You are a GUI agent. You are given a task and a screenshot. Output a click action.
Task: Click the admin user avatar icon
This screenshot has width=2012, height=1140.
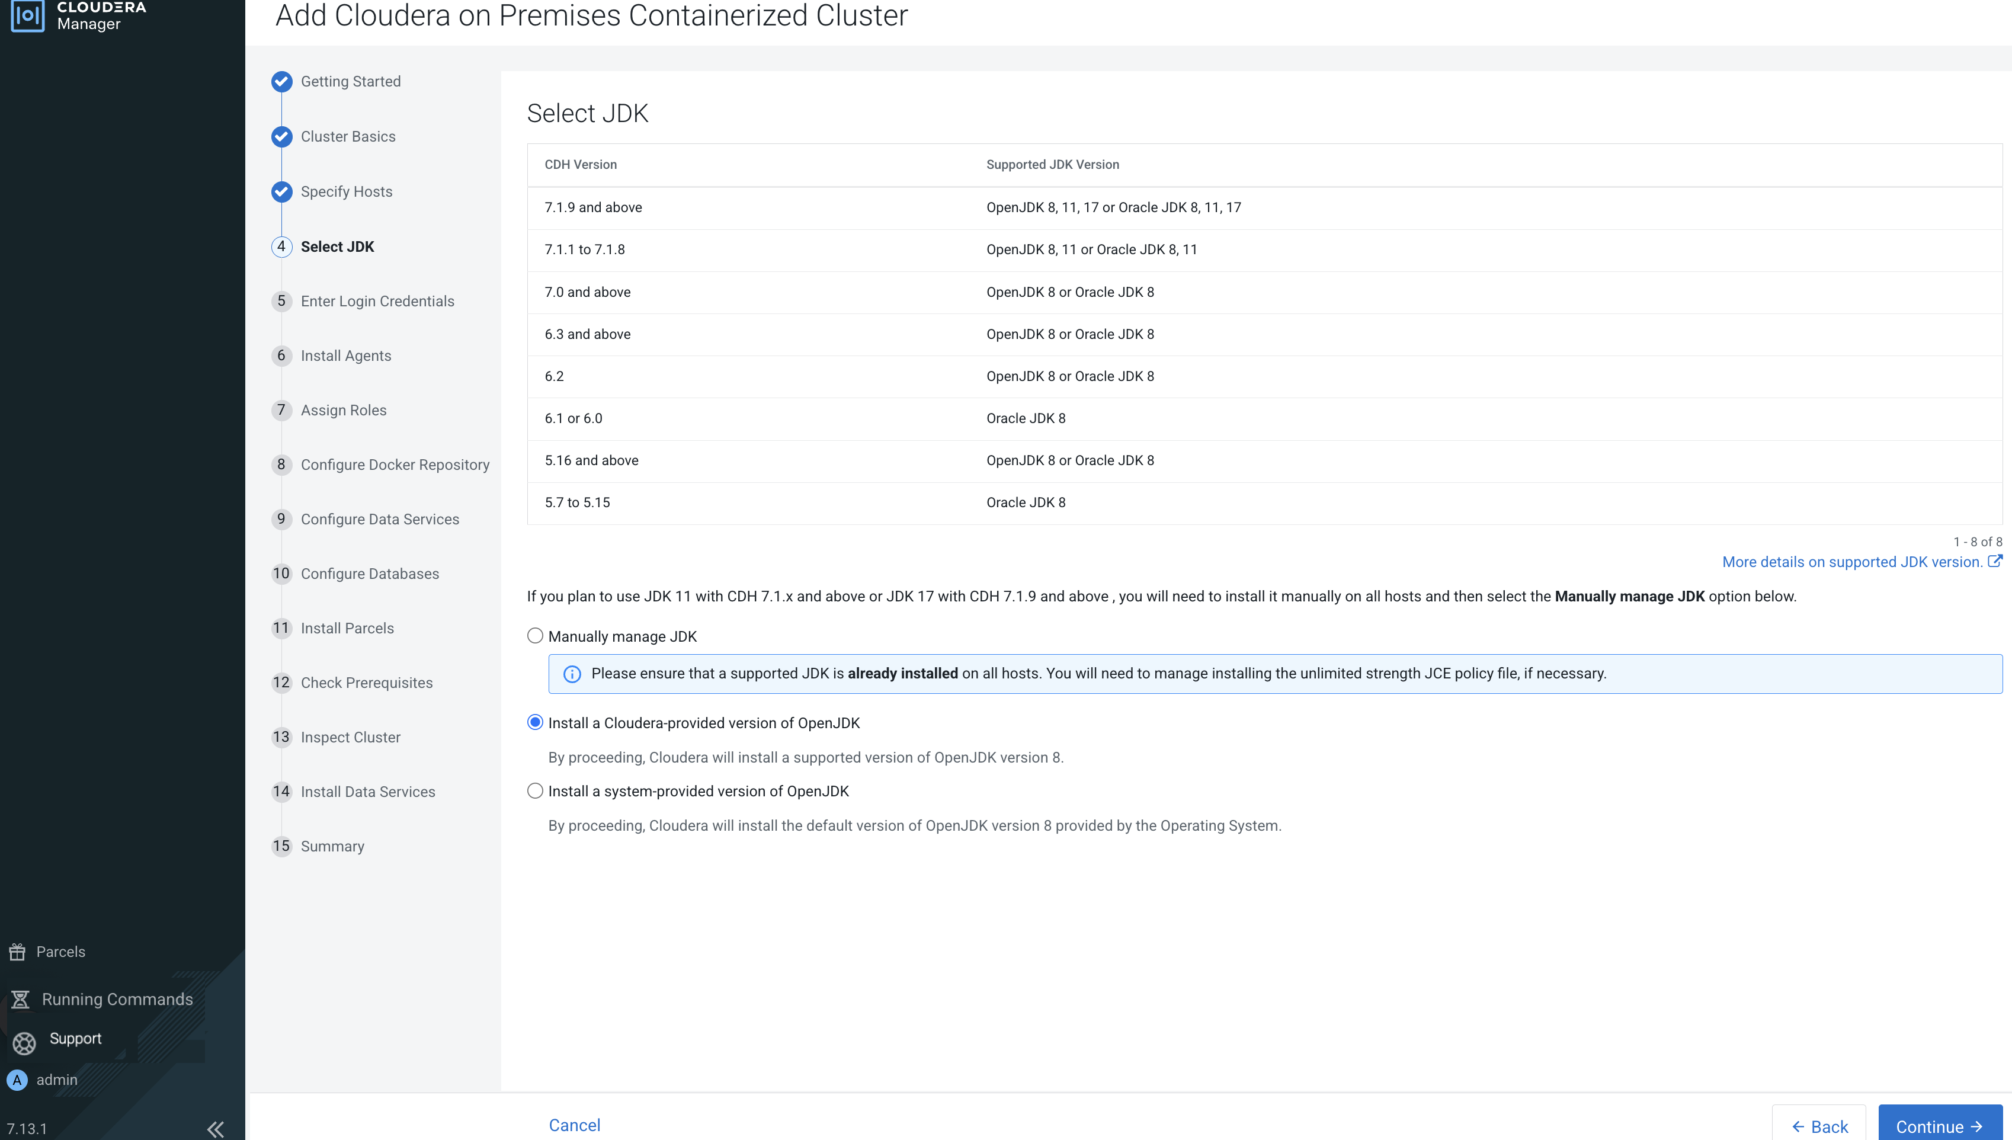[17, 1081]
